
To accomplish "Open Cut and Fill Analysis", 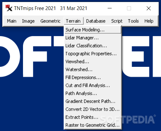I will tap(93, 85).
